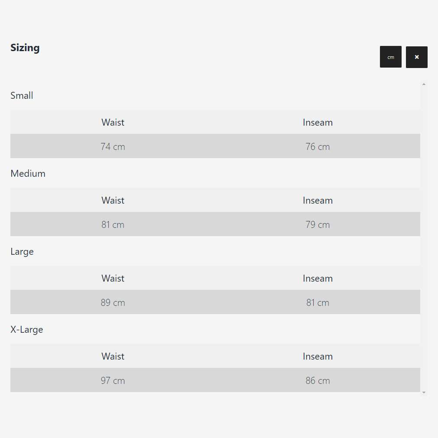This screenshot has width=438, height=438.
Task: Click the Medium size label
Action: [x=28, y=173]
